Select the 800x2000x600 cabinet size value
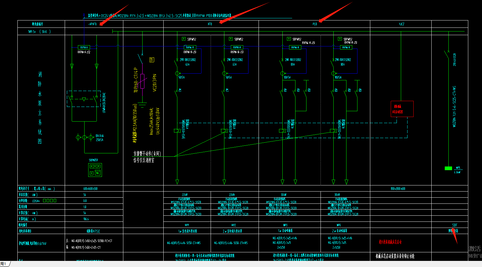The image size is (482, 267). pyautogui.click(x=398, y=189)
